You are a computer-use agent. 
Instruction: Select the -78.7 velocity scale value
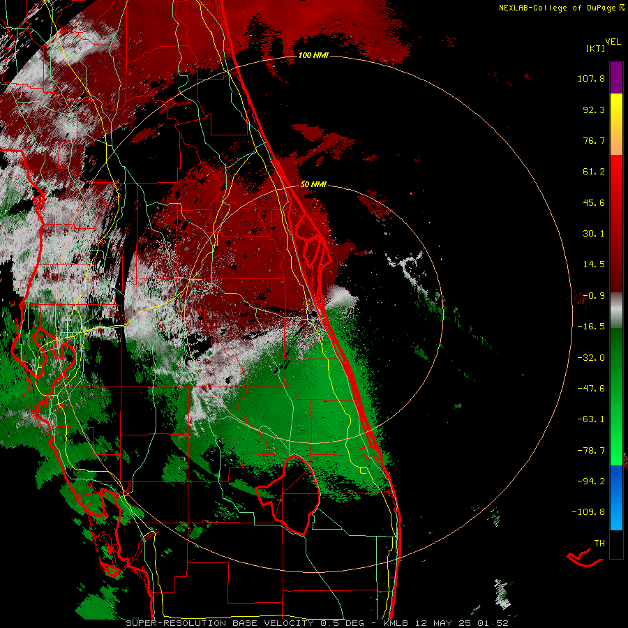(591, 451)
